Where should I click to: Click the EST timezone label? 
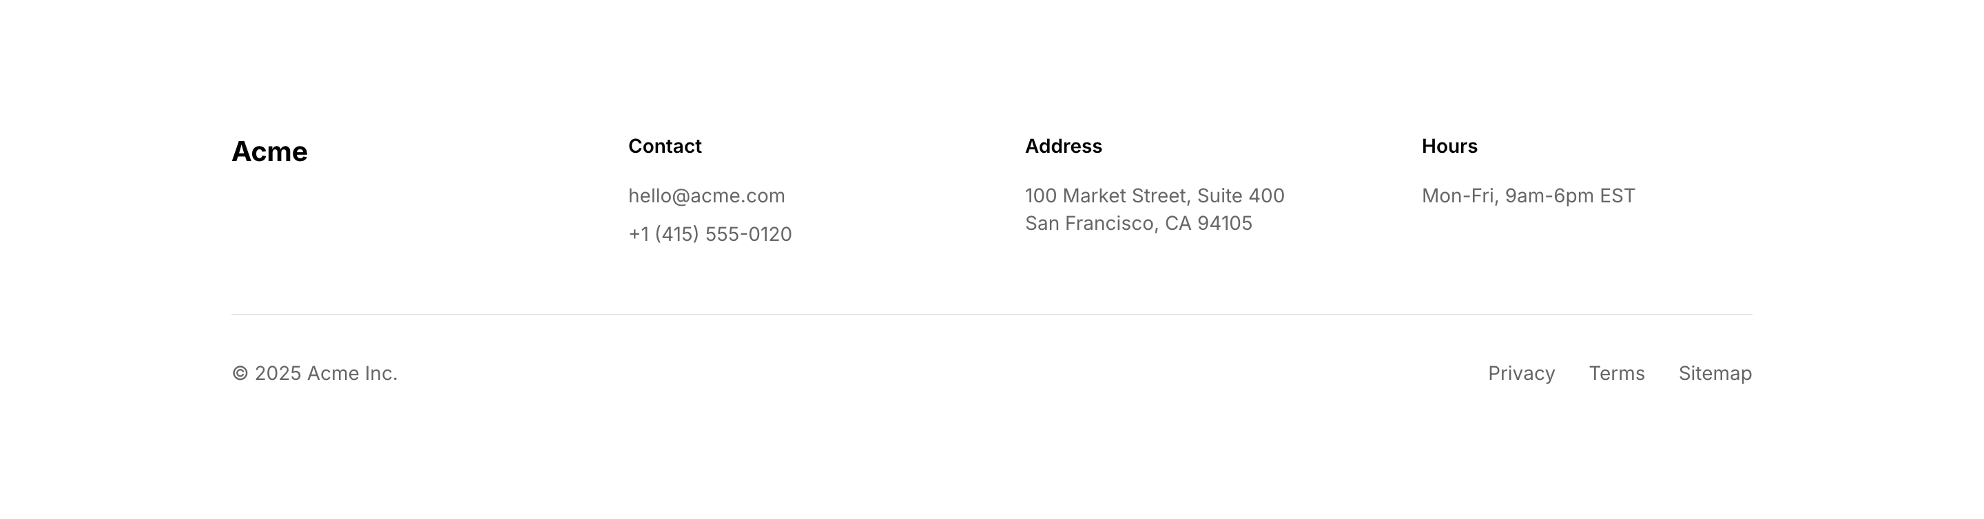pos(1617,195)
